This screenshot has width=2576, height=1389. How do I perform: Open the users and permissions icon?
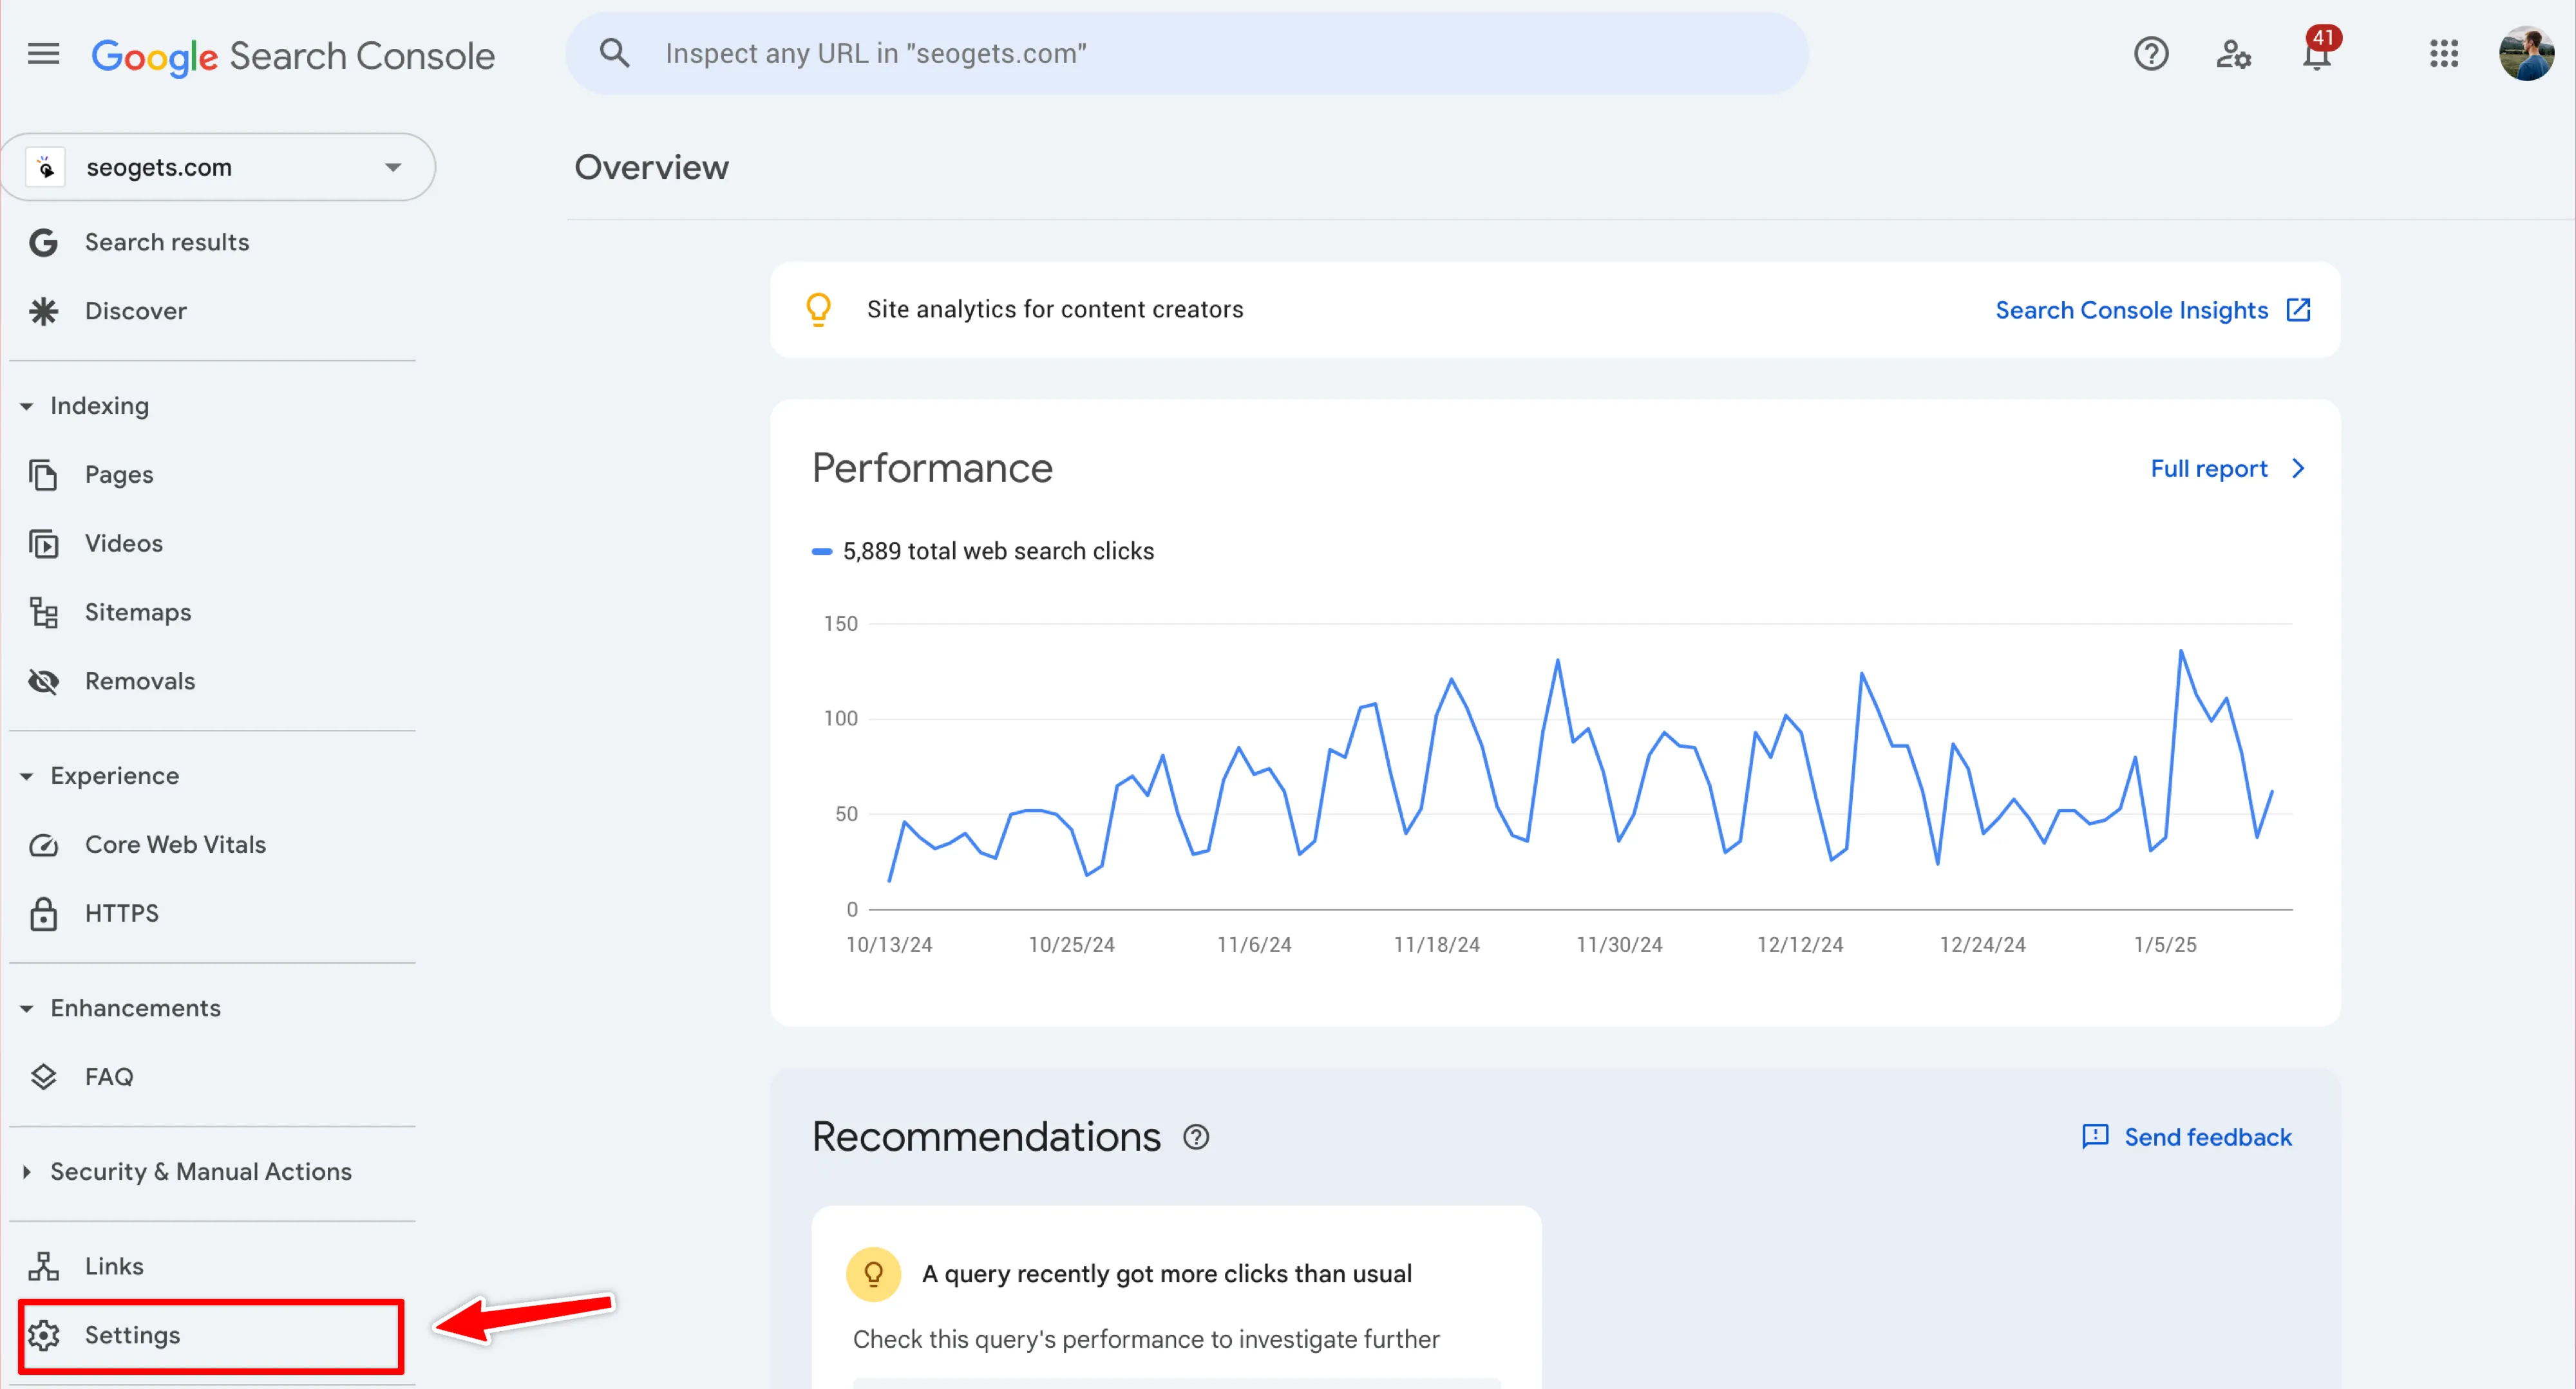click(x=2233, y=54)
